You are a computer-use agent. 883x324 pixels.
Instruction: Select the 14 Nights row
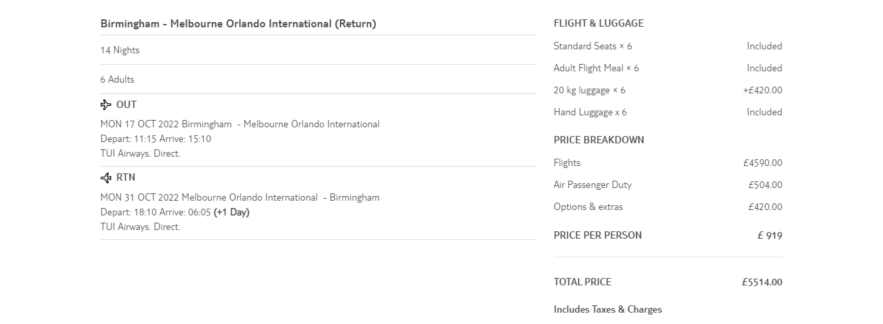(120, 51)
